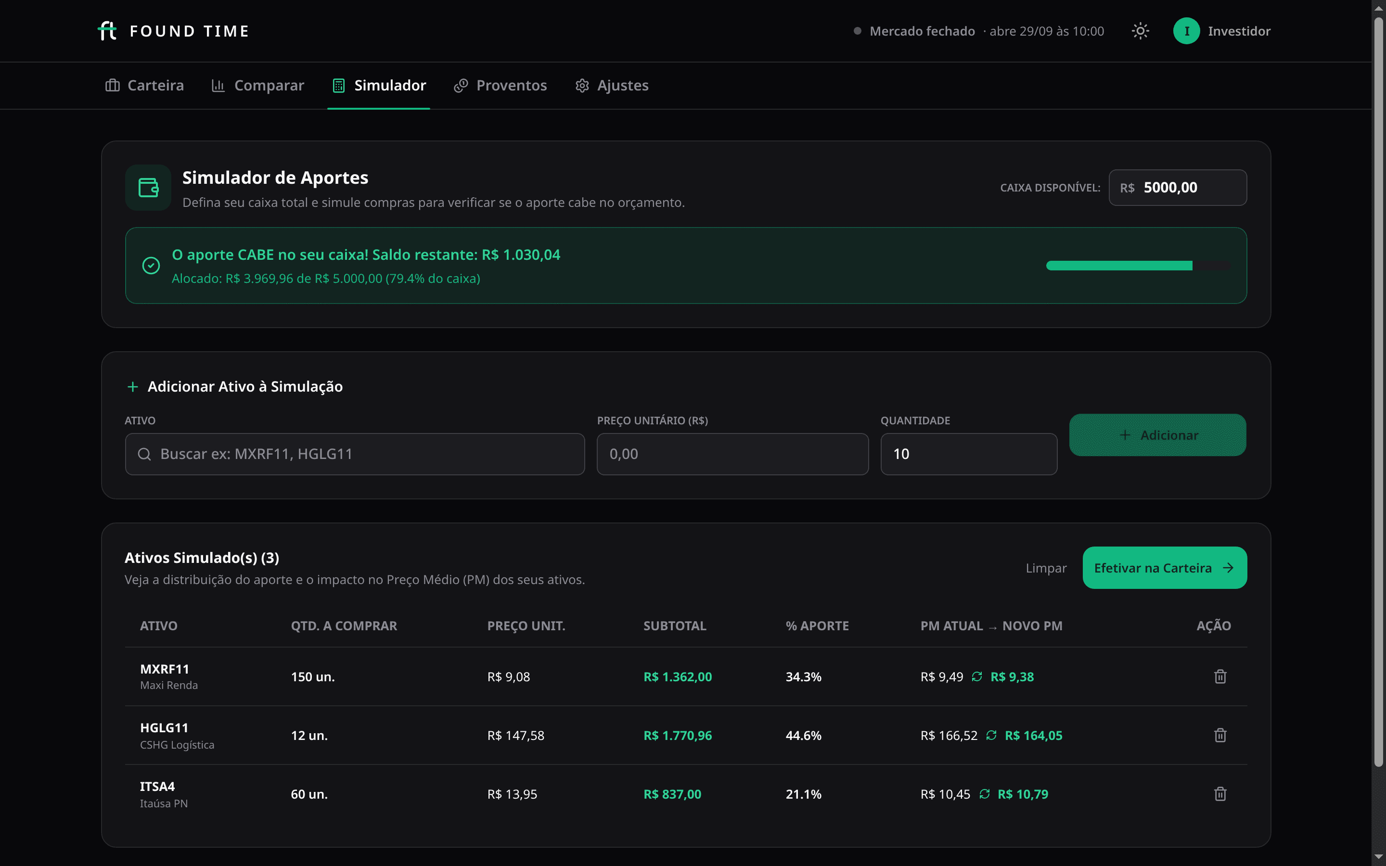Click the Investidor user name
Viewport: 1386px width, 866px height.
(x=1239, y=31)
